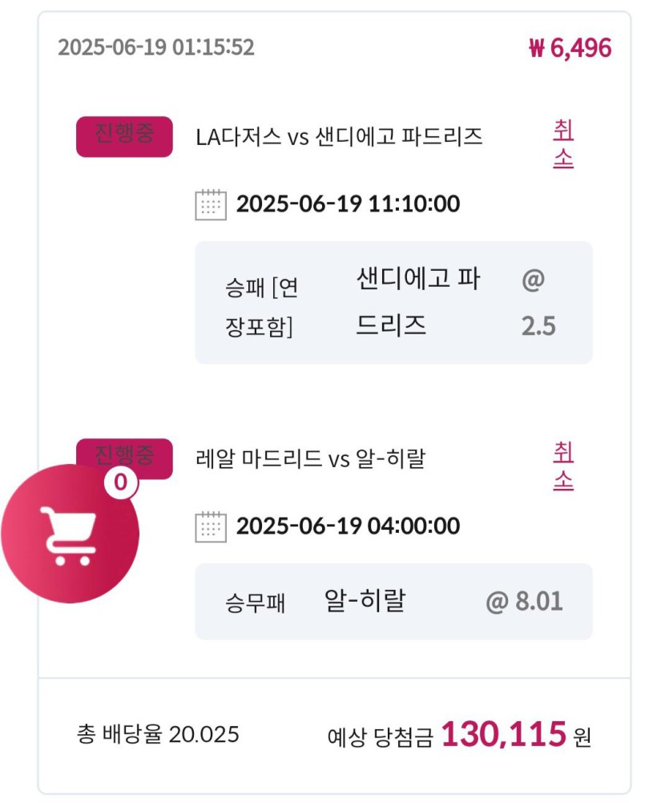Click the 샌디에고 파드리즈 pick selection box

click(393, 303)
